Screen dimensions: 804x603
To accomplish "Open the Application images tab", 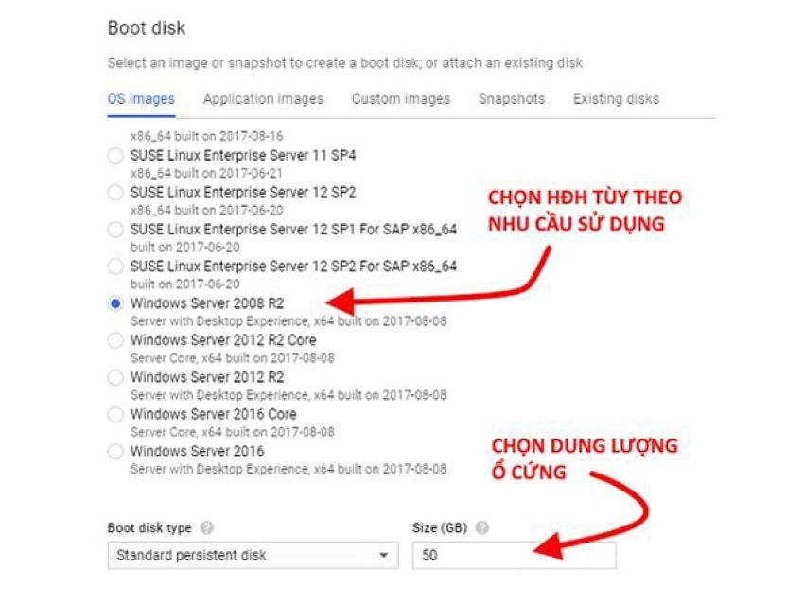I will (x=263, y=99).
